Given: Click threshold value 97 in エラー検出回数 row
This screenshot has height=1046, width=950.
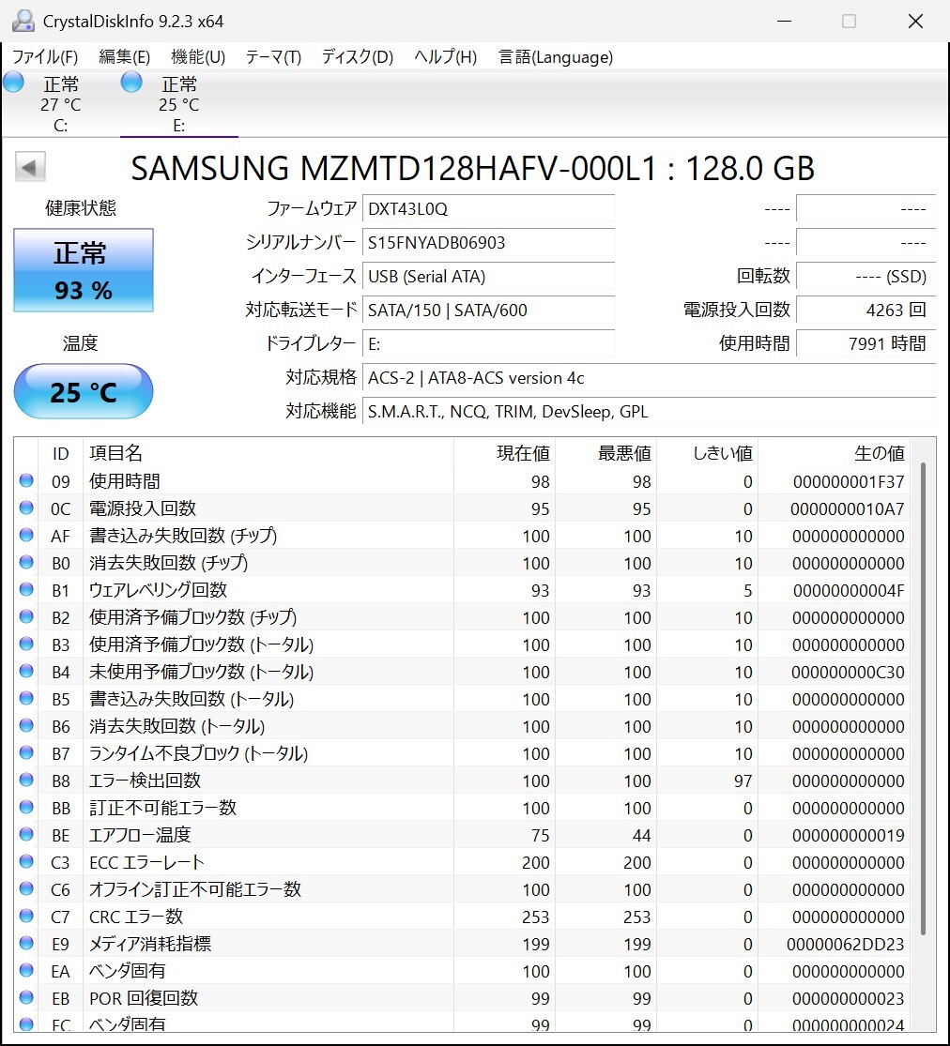Looking at the screenshot, I should coord(743,781).
